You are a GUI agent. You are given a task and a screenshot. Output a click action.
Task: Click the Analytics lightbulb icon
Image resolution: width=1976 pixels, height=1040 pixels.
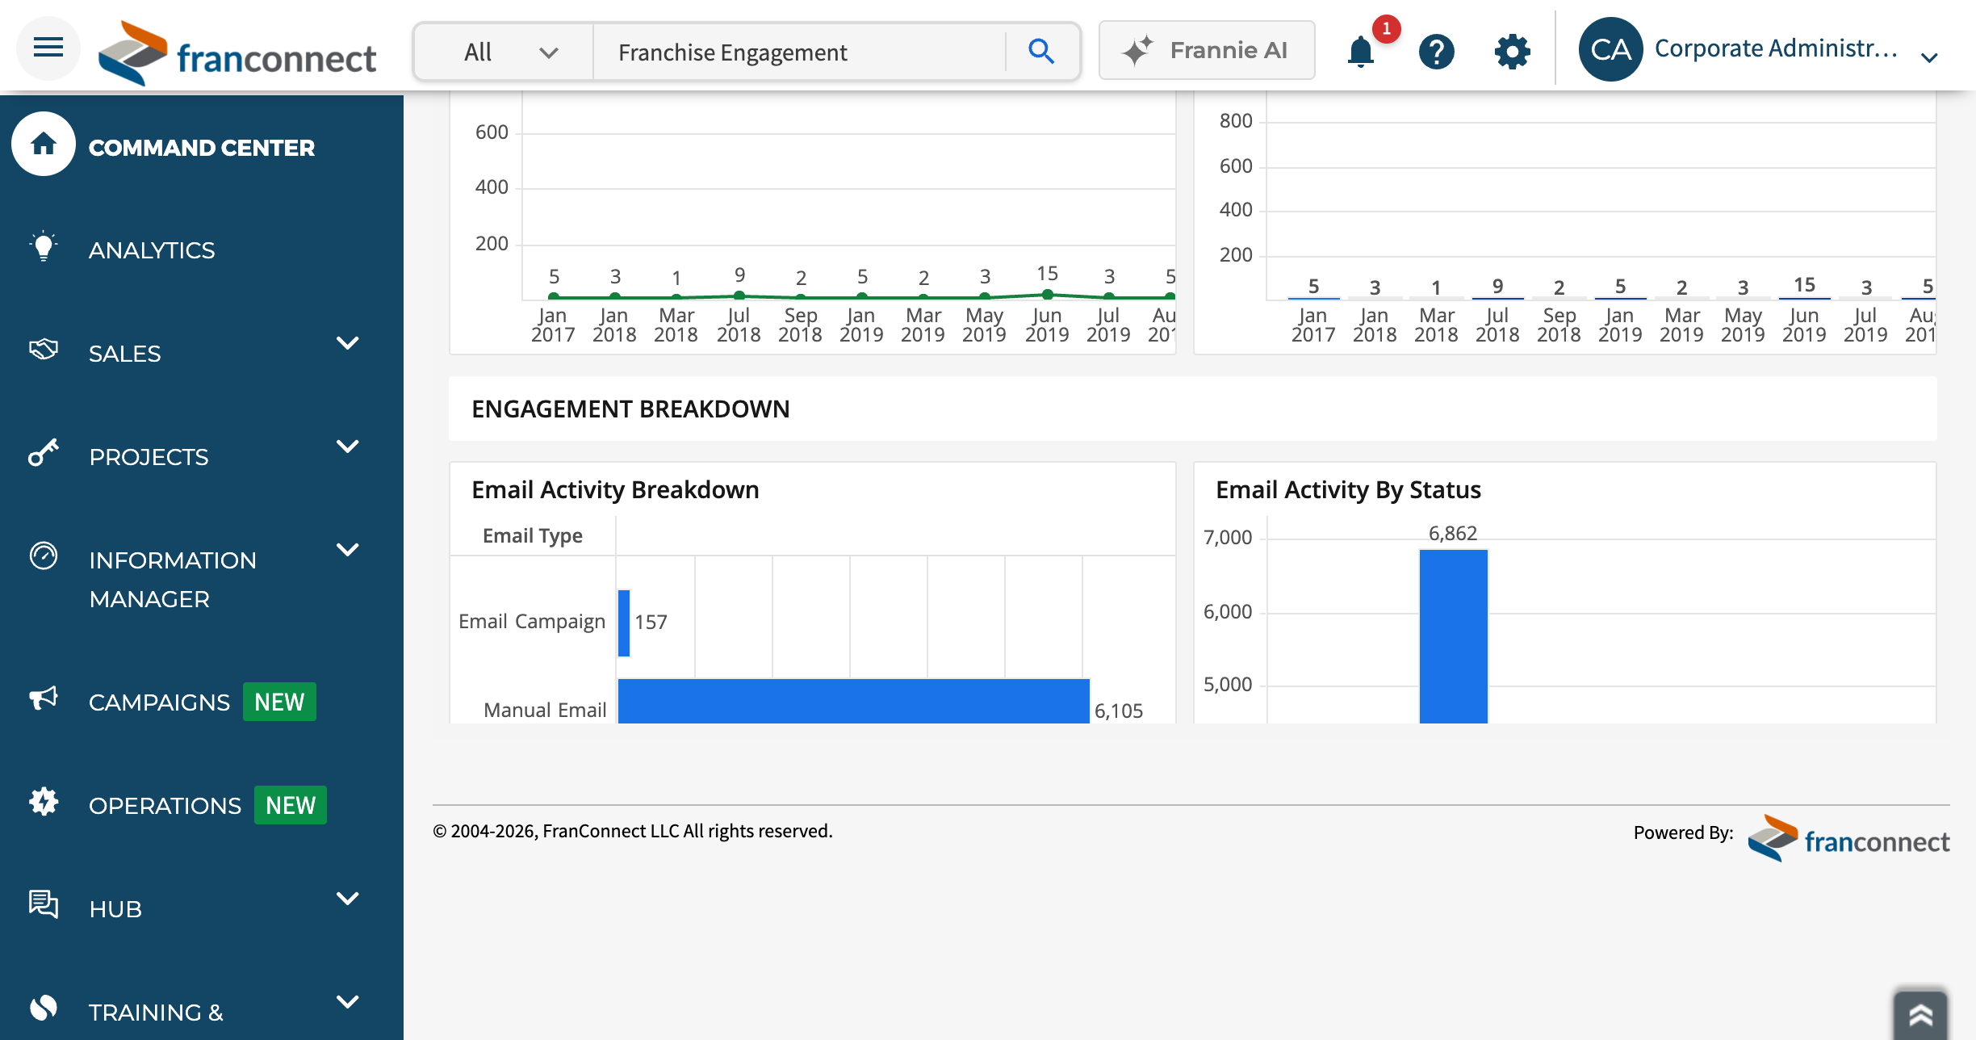pos(44,246)
